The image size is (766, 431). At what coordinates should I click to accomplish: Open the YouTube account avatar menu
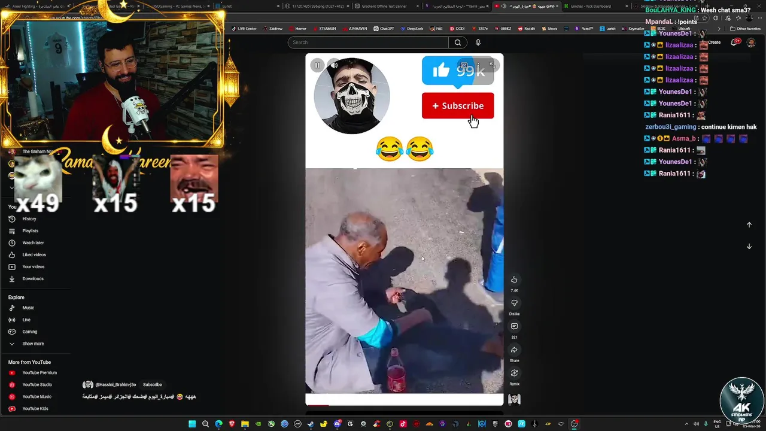[751, 43]
